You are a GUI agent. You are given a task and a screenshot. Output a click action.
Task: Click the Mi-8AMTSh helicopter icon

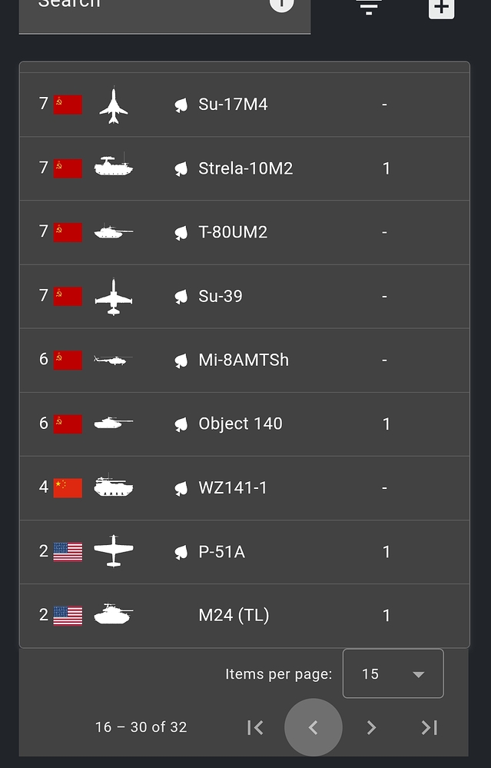point(113,360)
